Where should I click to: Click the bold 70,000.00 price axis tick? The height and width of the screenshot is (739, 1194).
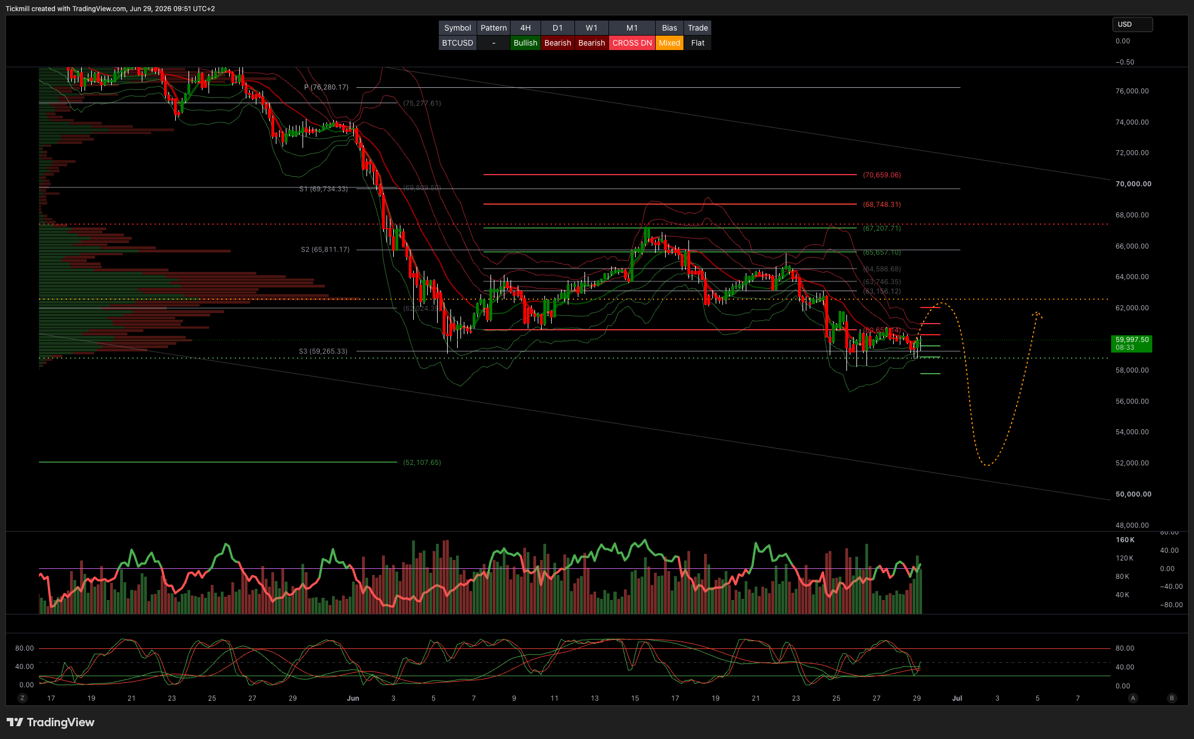[1133, 184]
